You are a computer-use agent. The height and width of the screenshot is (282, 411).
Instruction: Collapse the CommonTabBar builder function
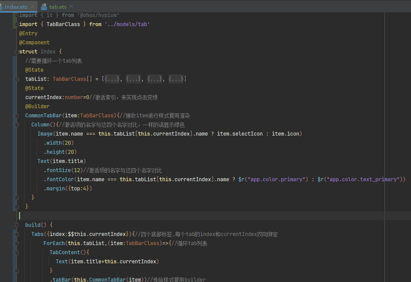click(17, 116)
